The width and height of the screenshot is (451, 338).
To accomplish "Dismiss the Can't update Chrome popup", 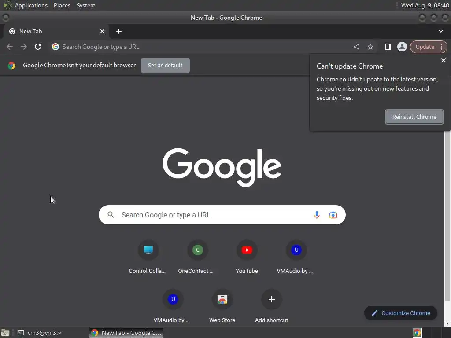I will point(443,60).
